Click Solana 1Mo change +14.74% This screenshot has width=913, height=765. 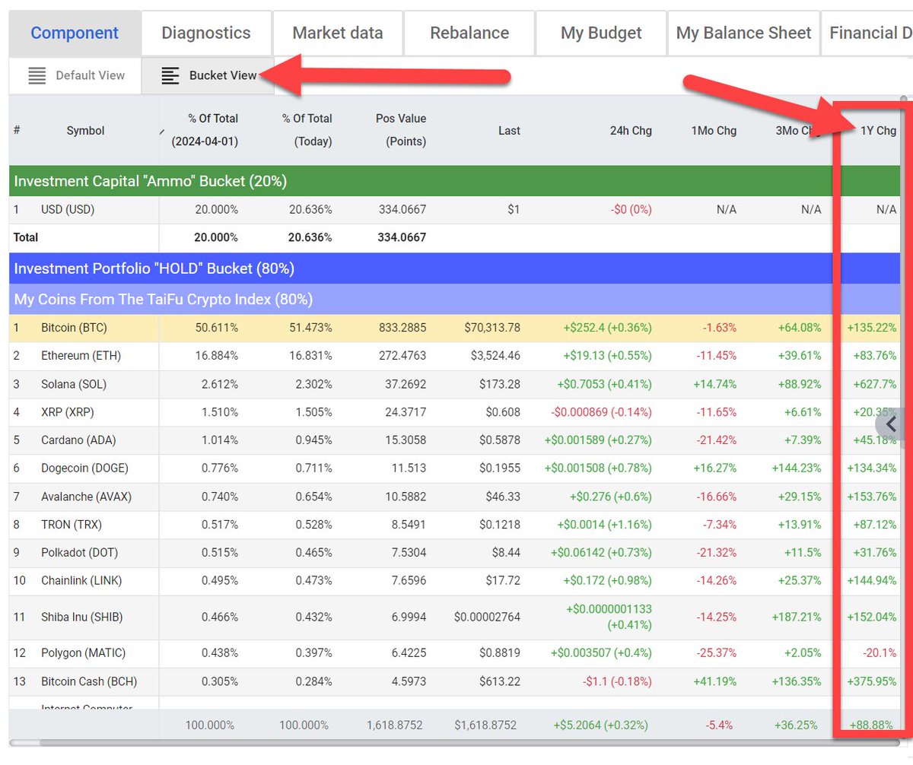[x=714, y=384]
